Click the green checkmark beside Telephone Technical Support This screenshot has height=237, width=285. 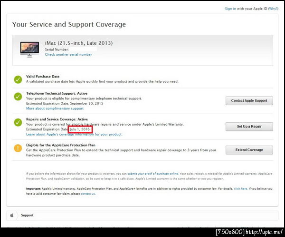[18, 97]
